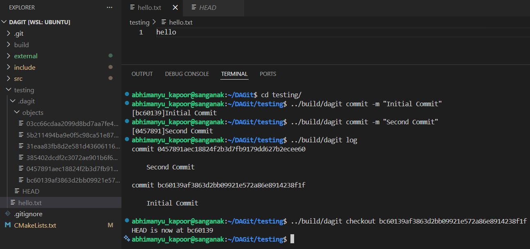Screen dimensions: 530x249
Task: Select the testing breadcrumb segment
Action: tap(139, 22)
